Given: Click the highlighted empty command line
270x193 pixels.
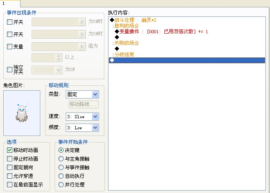Looking at the screenshot, I should [x=187, y=60].
